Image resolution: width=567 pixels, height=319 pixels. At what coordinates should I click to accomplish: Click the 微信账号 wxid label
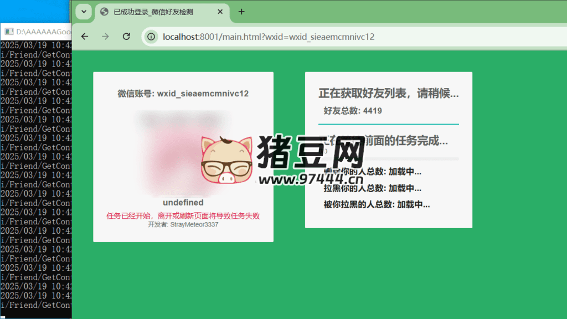pyautogui.click(x=183, y=94)
